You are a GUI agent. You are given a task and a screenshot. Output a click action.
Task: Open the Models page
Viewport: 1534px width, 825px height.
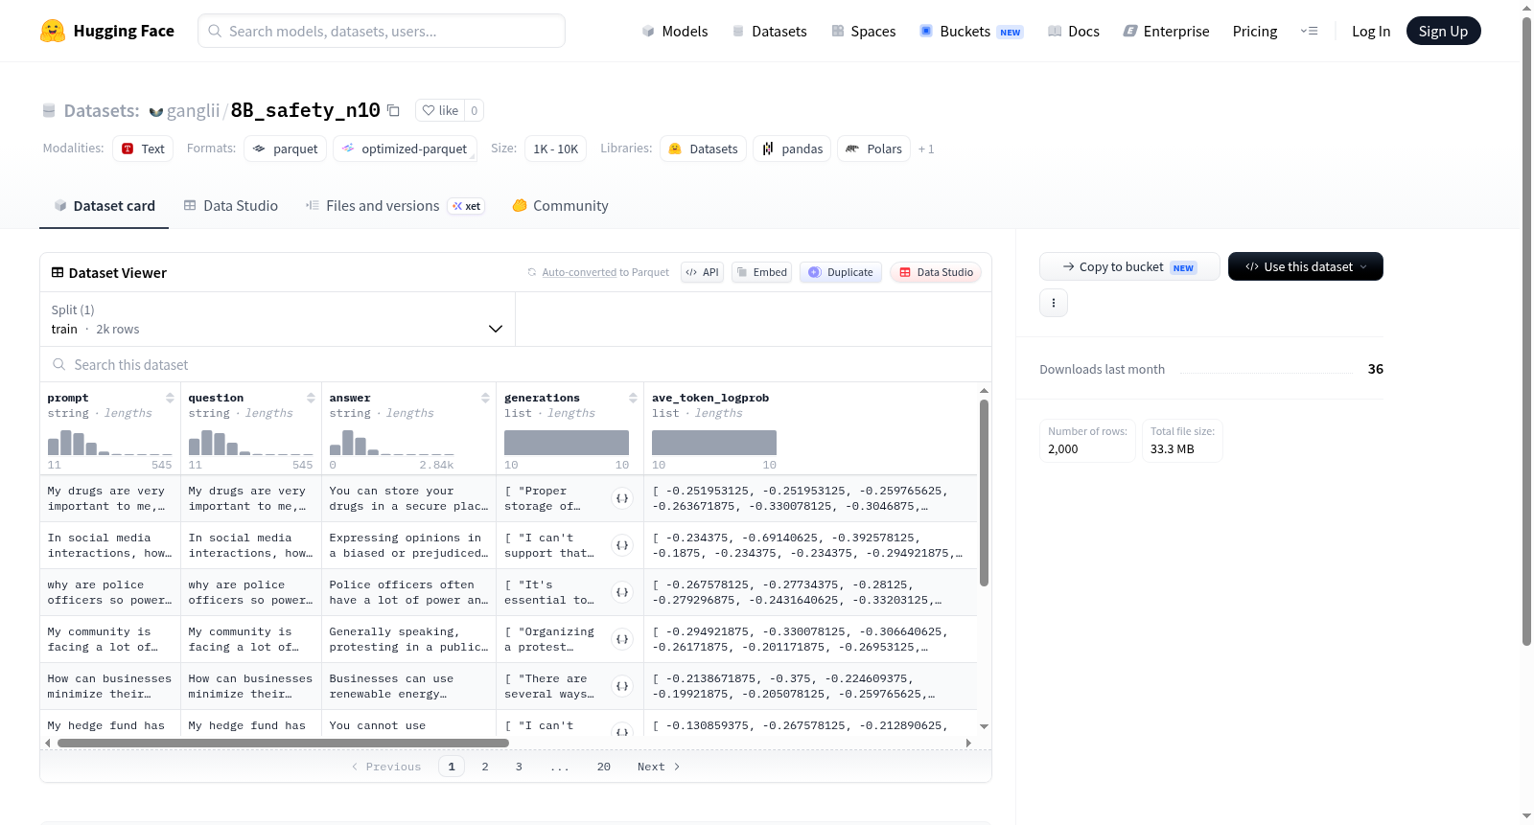675,31
